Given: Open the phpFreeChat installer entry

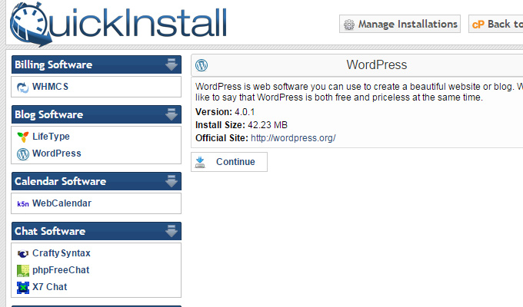Looking at the screenshot, I should [x=61, y=270].
